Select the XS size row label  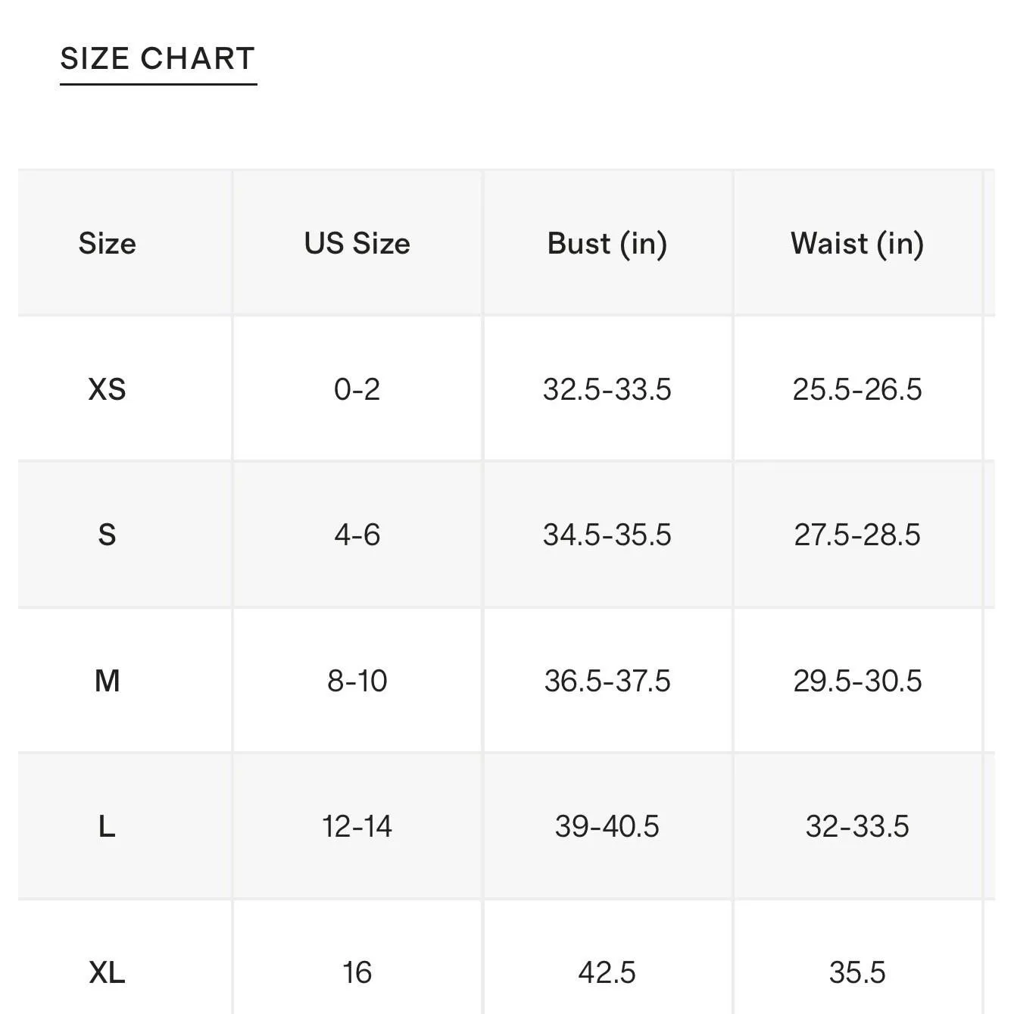[108, 389]
